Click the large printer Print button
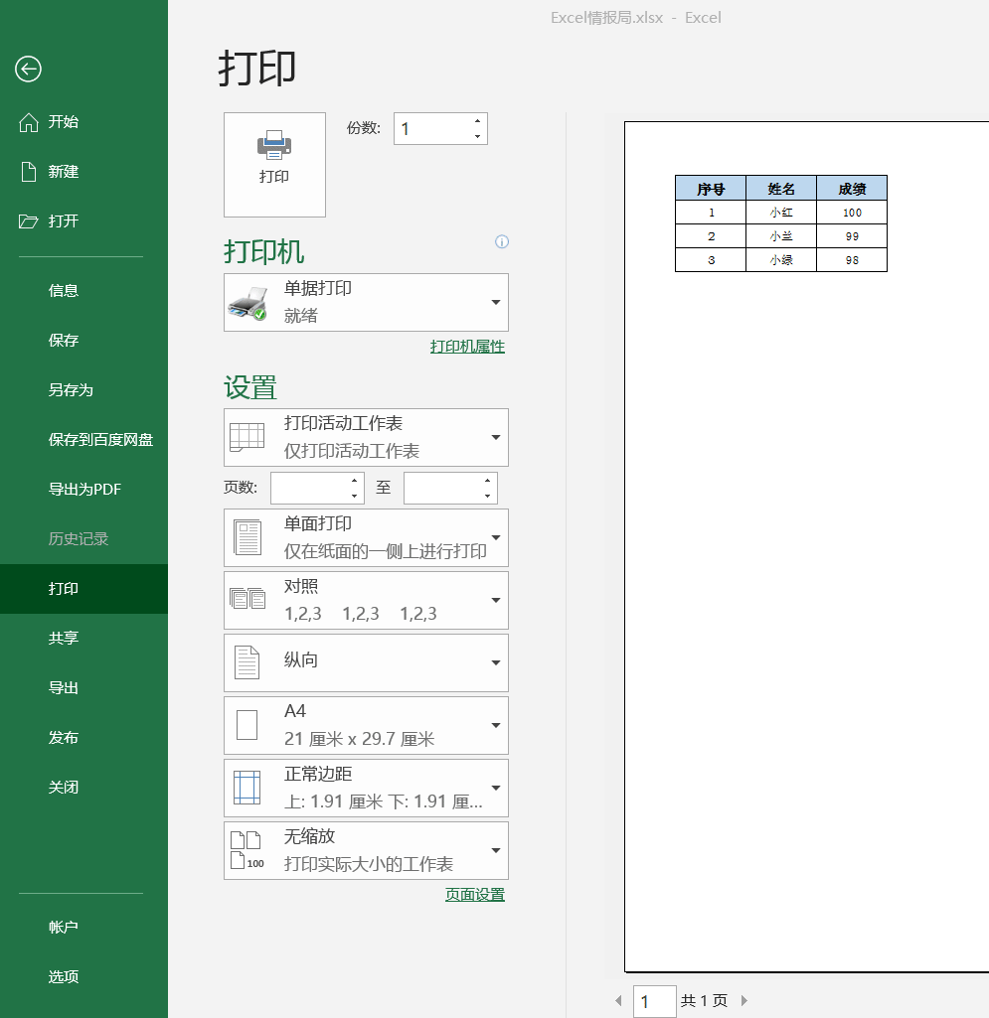The width and height of the screenshot is (989, 1018). (274, 164)
